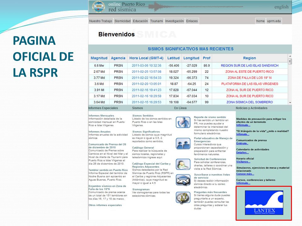Open the 2011-03-06 10:32:36 event link

pos(147,66)
